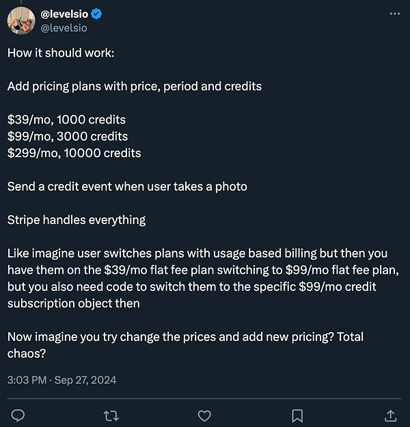Open the gray @levelsio handle link
The image size is (410, 427).
tap(64, 28)
